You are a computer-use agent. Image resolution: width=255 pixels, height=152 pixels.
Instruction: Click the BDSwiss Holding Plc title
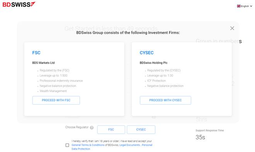click(153, 63)
